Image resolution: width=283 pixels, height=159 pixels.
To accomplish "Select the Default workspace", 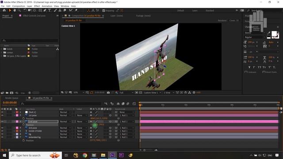I will 180,11.
